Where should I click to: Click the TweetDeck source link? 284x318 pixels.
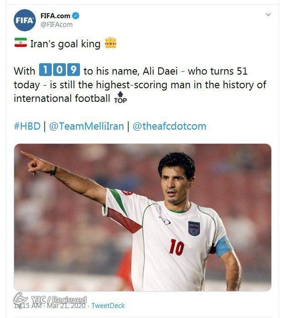pyautogui.click(x=108, y=305)
